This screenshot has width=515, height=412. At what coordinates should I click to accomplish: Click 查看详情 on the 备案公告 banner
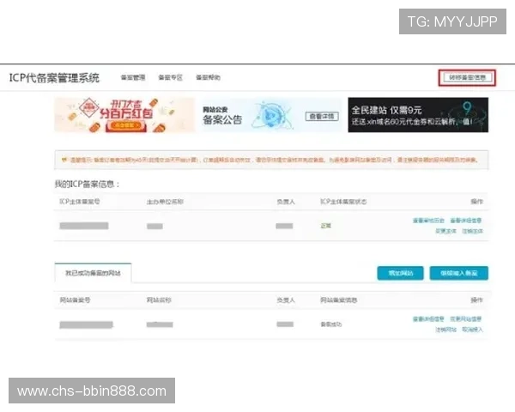(322, 117)
